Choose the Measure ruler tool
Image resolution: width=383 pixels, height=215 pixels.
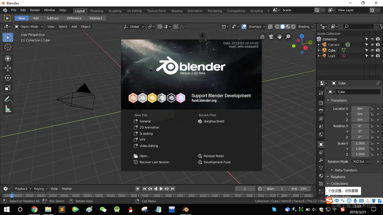click(8, 109)
